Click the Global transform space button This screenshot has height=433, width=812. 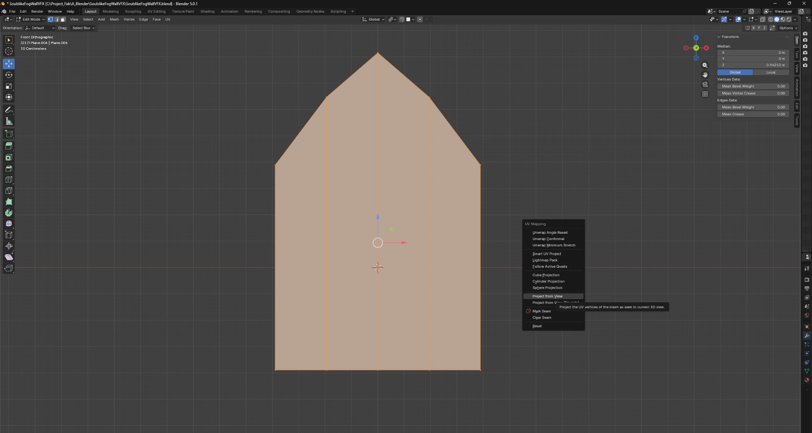click(x=735, y=72)
